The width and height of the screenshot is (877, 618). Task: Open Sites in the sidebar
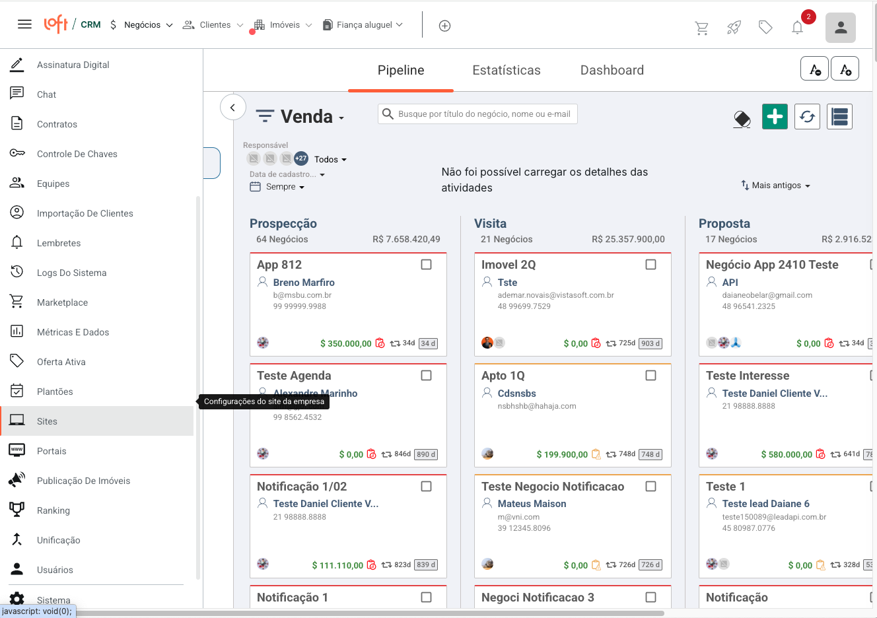click(x=47, y=421)
